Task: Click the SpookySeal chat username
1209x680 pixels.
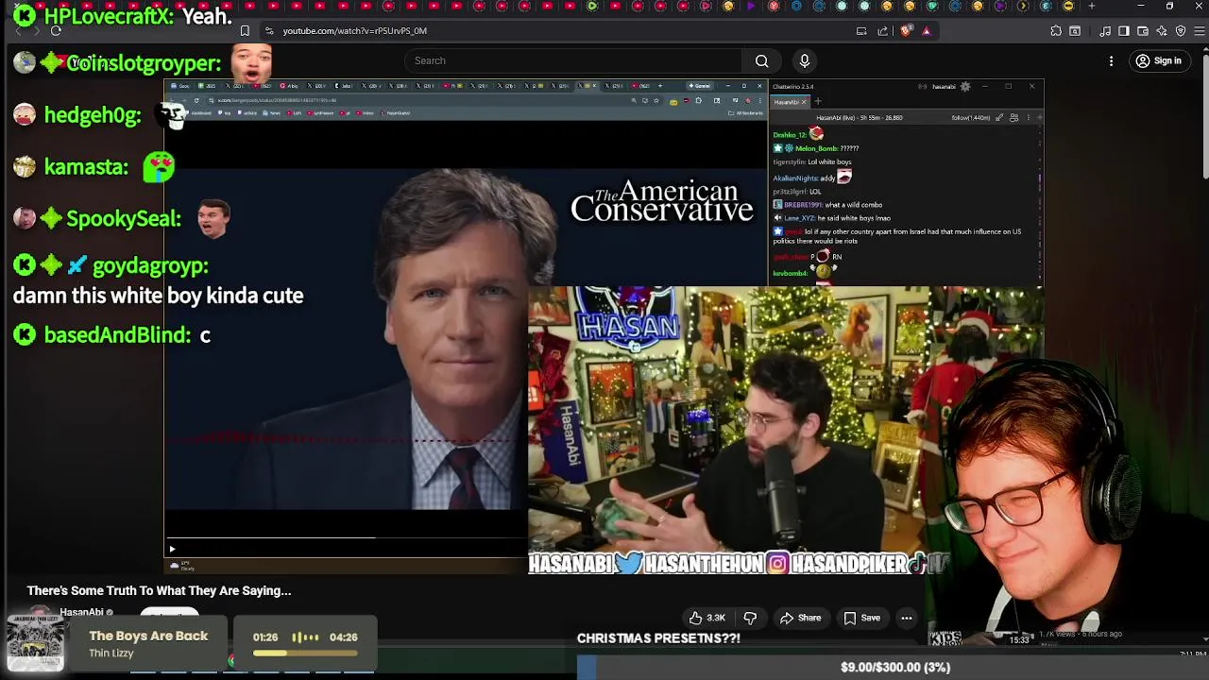Action: click(123, 219)
